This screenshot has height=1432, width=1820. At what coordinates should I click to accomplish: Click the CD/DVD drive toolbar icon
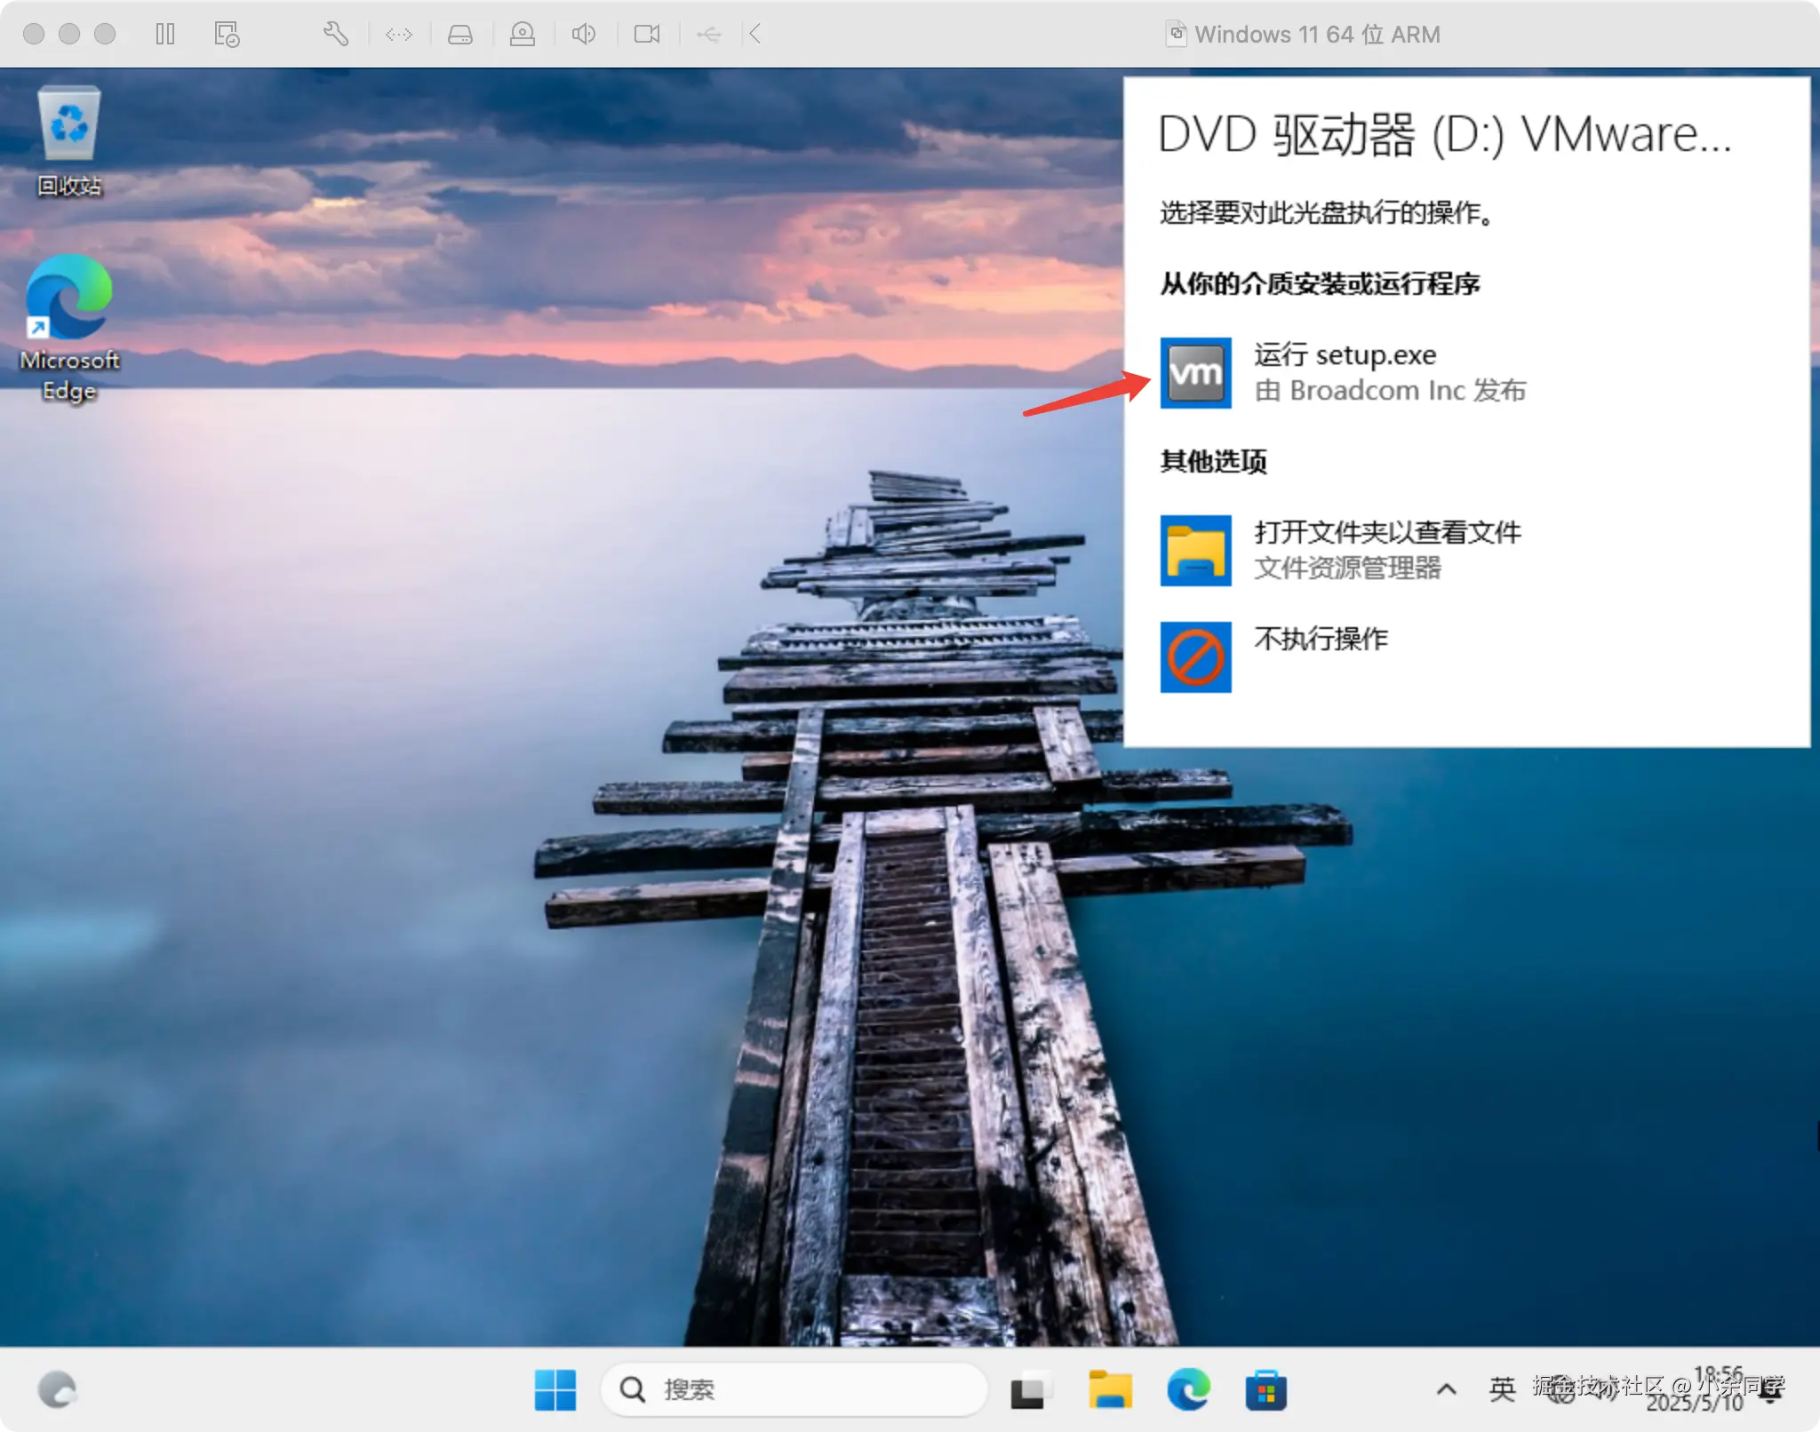pos(522,34)
